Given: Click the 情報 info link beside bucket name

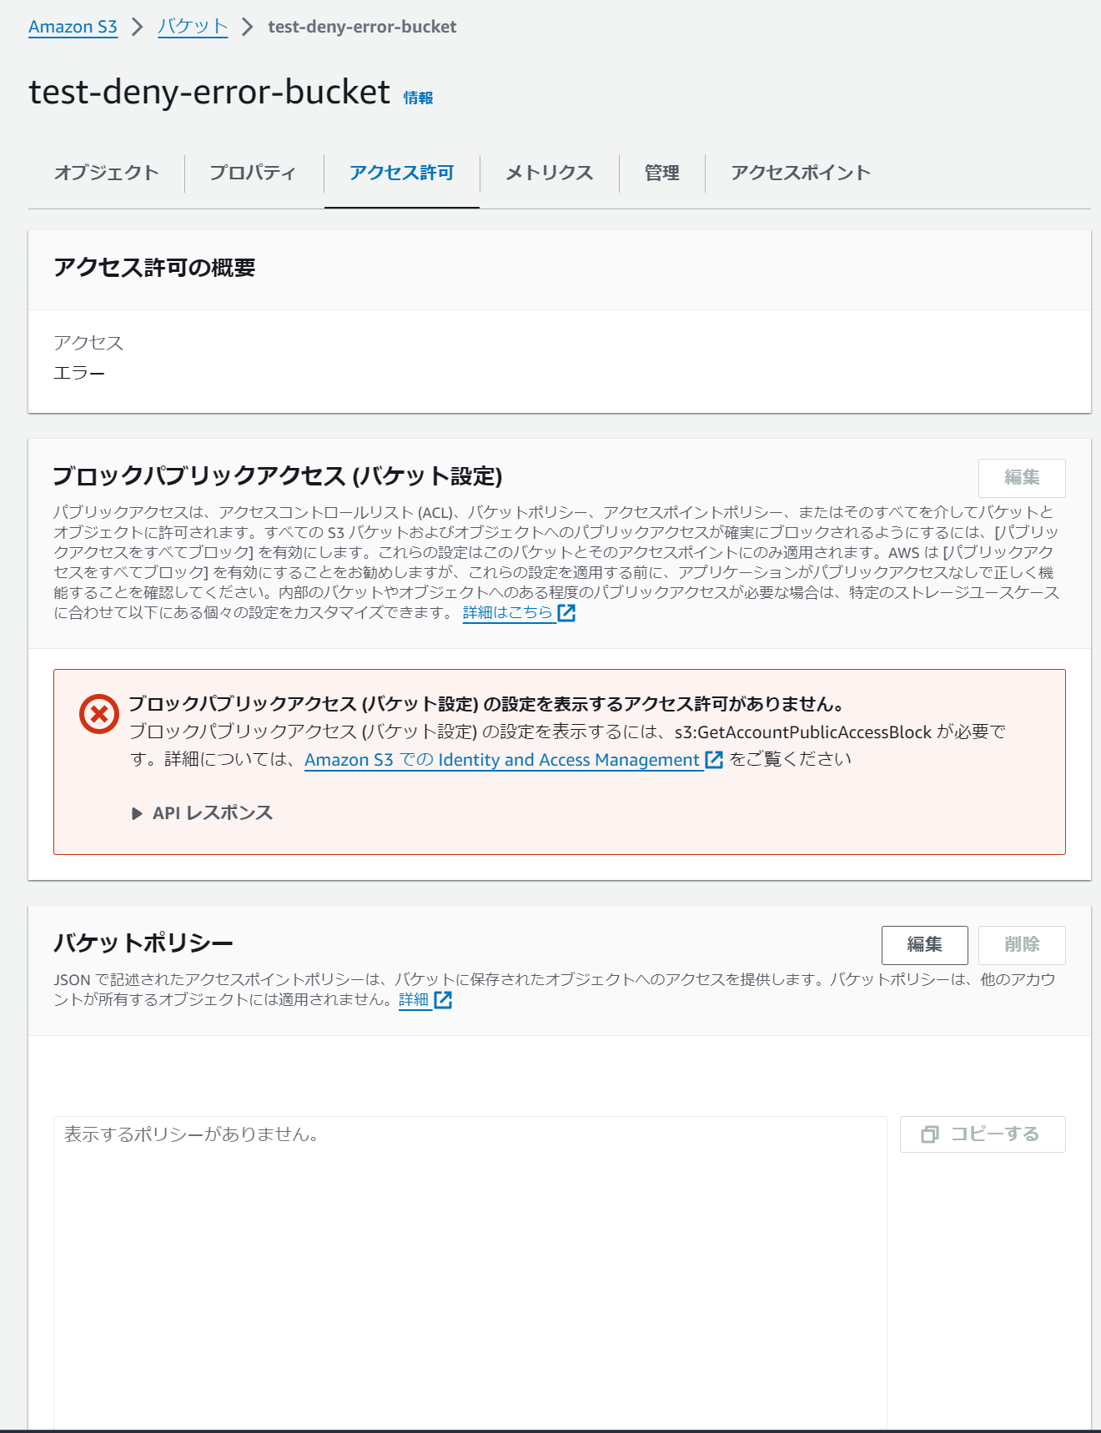Looking at the screenshot, I should [418, 98].
